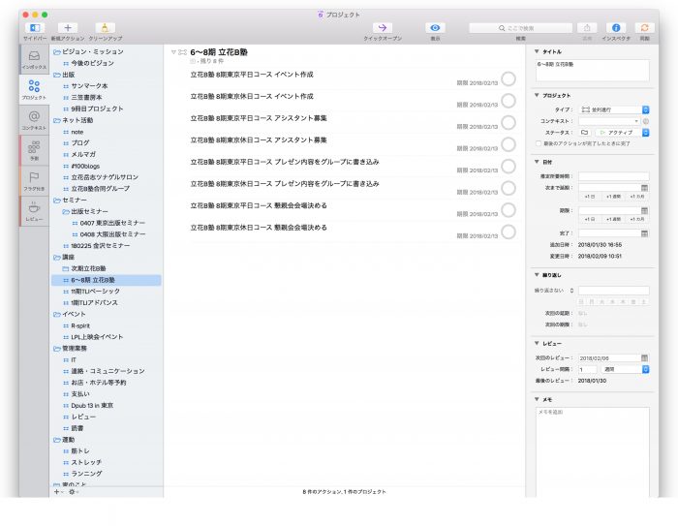Run クリーンアップ from the toolbar
The width and height of the screenshot is (678, 526).
point(105,28)
